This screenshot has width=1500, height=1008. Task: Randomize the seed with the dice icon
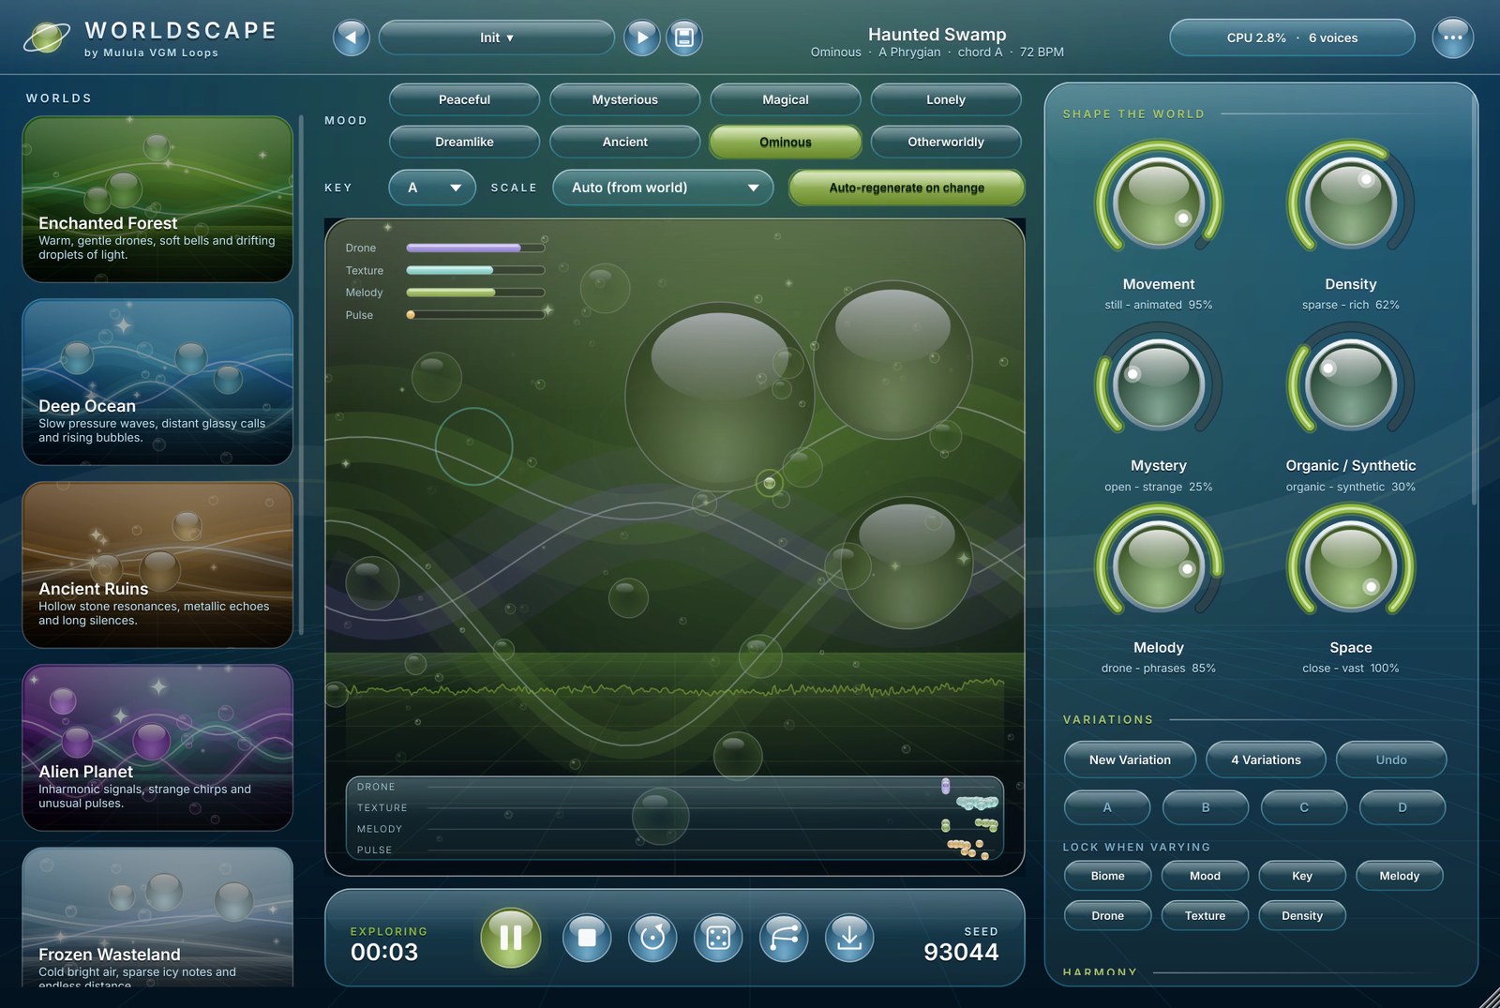pos(718,937)
